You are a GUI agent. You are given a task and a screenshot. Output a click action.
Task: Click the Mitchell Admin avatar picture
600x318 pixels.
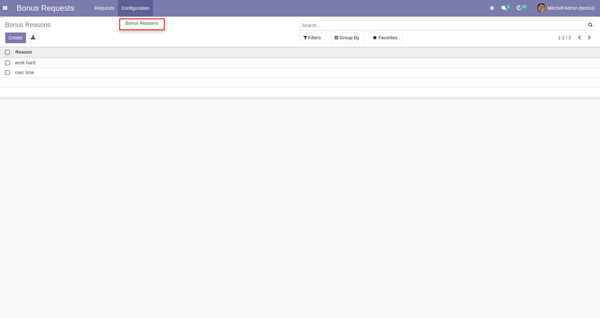coord(541,8)
